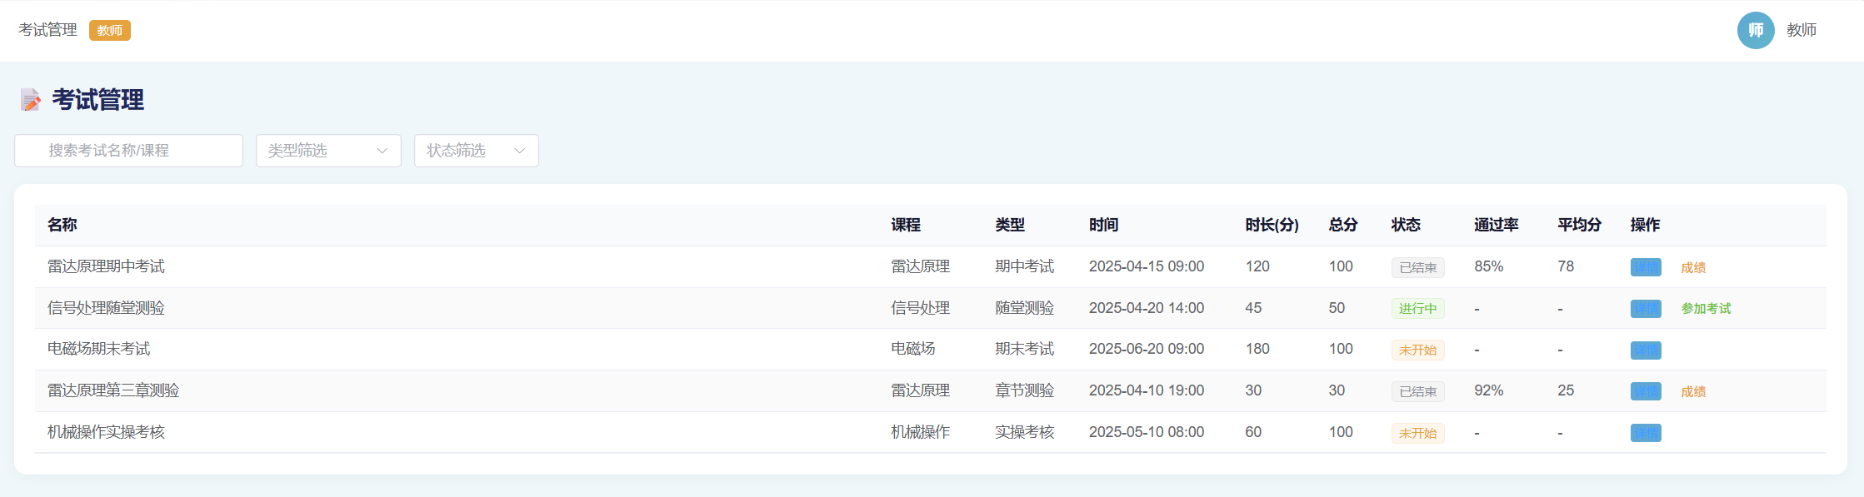This screenshot has width=1864, height=497.
Task: Open 详情 for 雷达原理期中考试
Action: click(x=1645, y=267)
